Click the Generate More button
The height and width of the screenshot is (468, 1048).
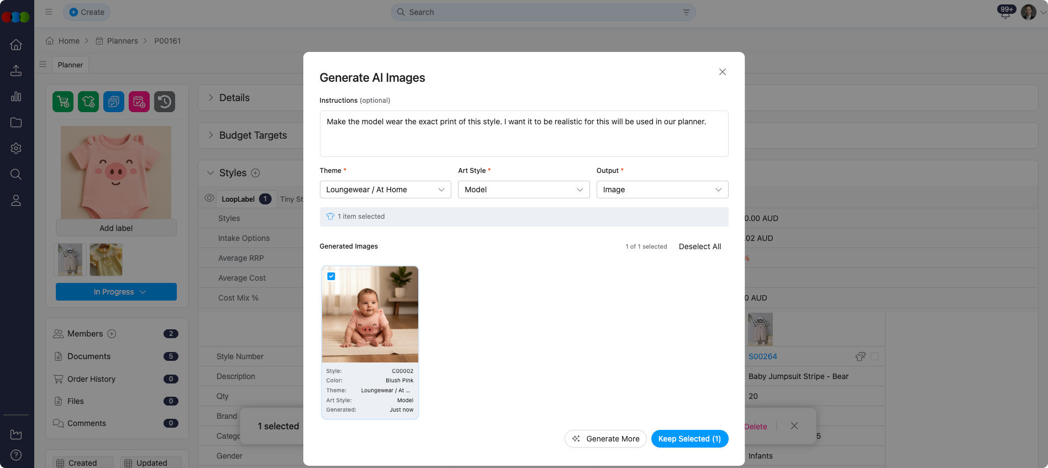(x=605, y=439)
